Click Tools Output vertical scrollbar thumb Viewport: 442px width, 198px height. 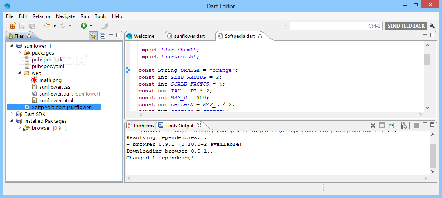pos(432,155)
